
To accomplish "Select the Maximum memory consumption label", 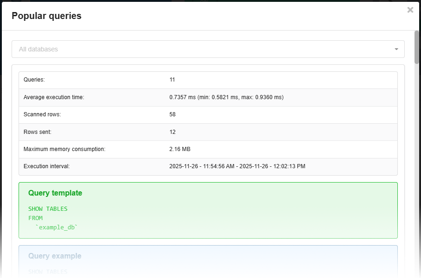I will [64, 149].
